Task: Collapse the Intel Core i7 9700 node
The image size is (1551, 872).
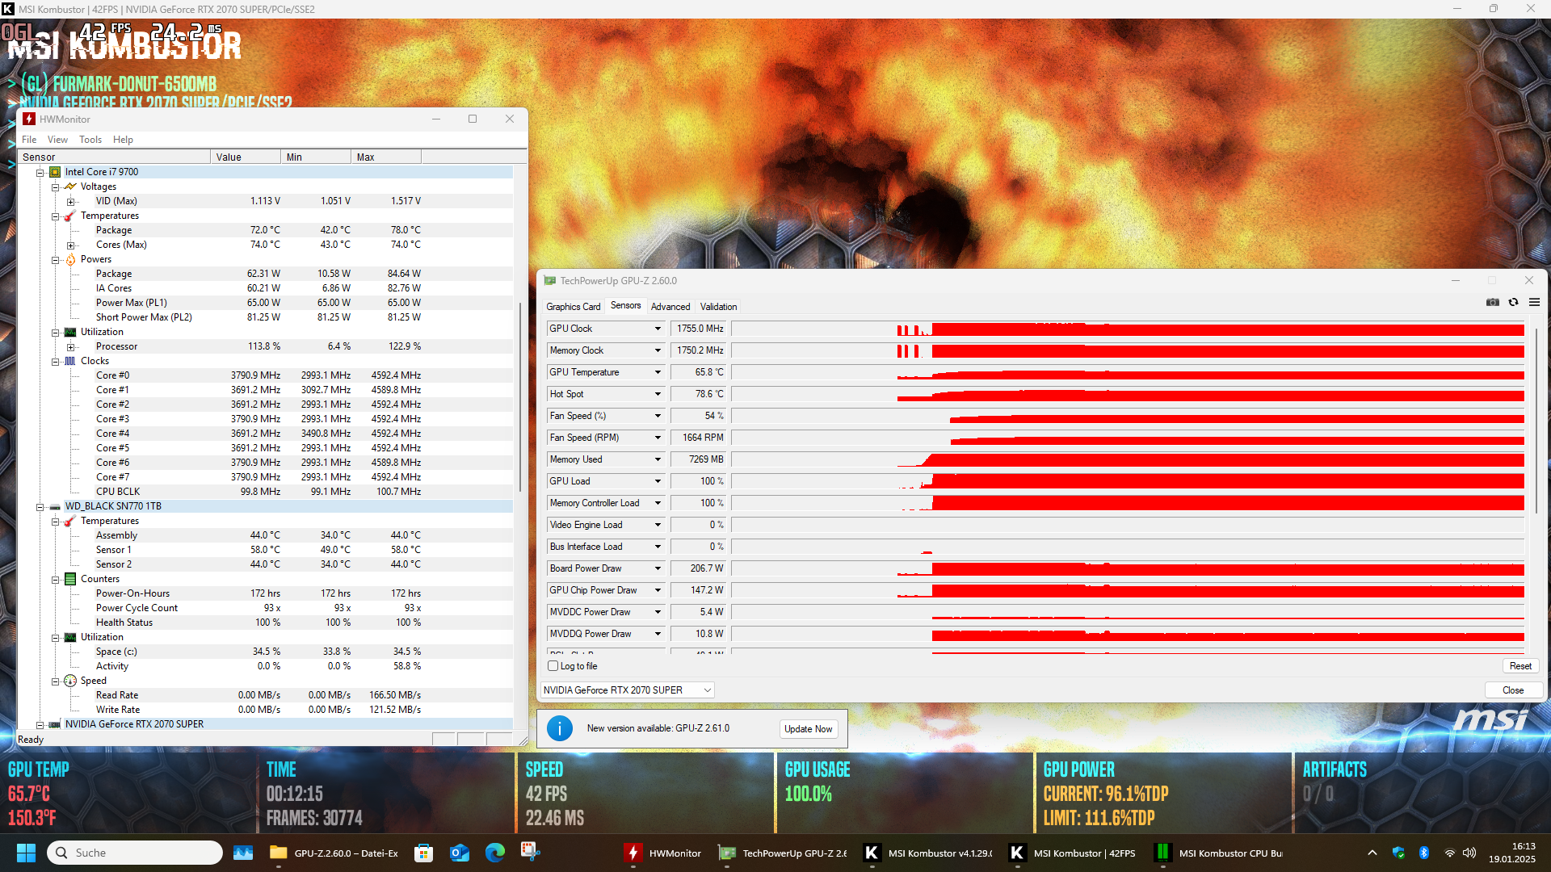Action: pos(40,172)
